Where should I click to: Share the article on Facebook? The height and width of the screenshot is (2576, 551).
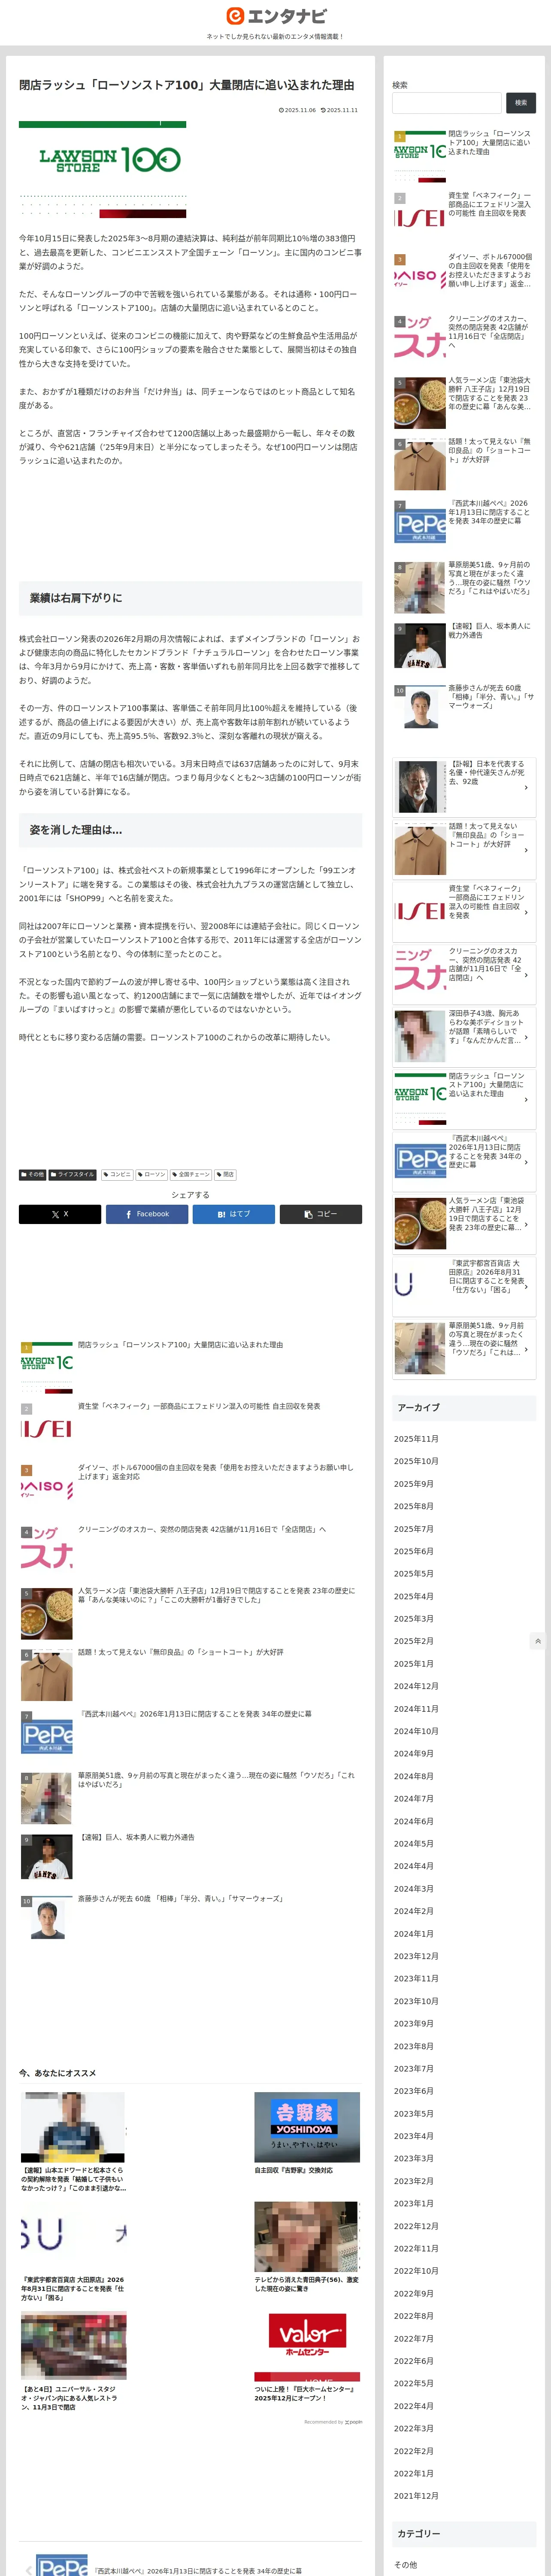click(147, 1214)
